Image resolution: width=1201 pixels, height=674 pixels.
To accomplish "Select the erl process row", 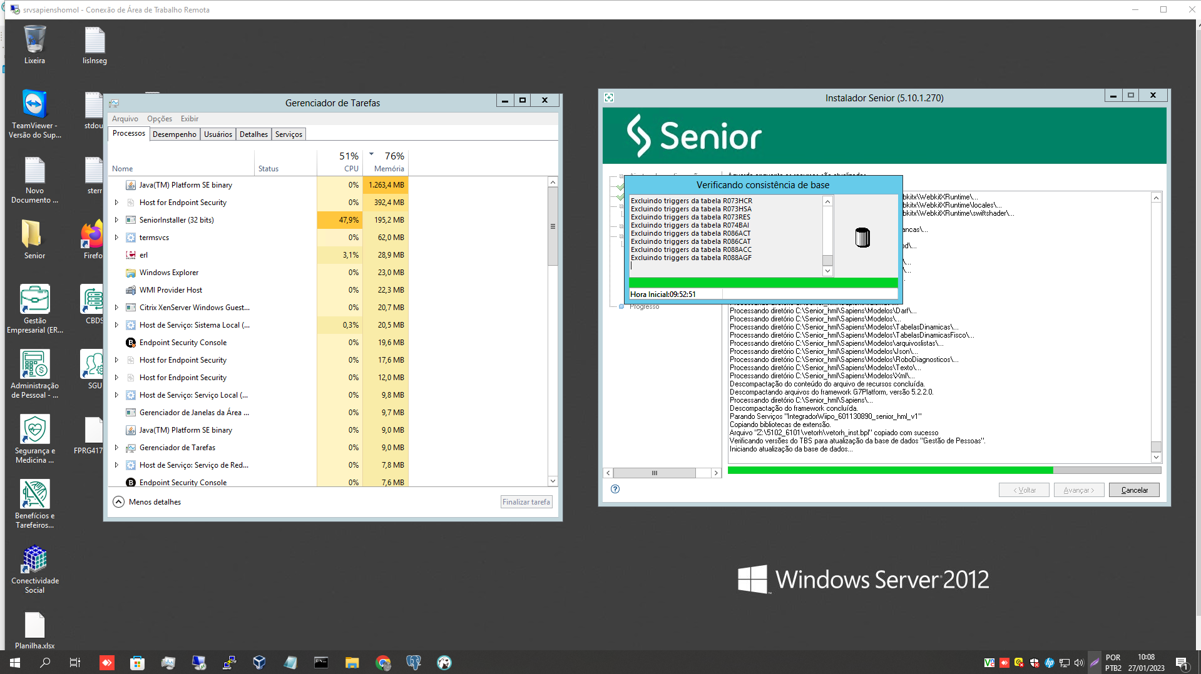I will click(x=259, y=255).
